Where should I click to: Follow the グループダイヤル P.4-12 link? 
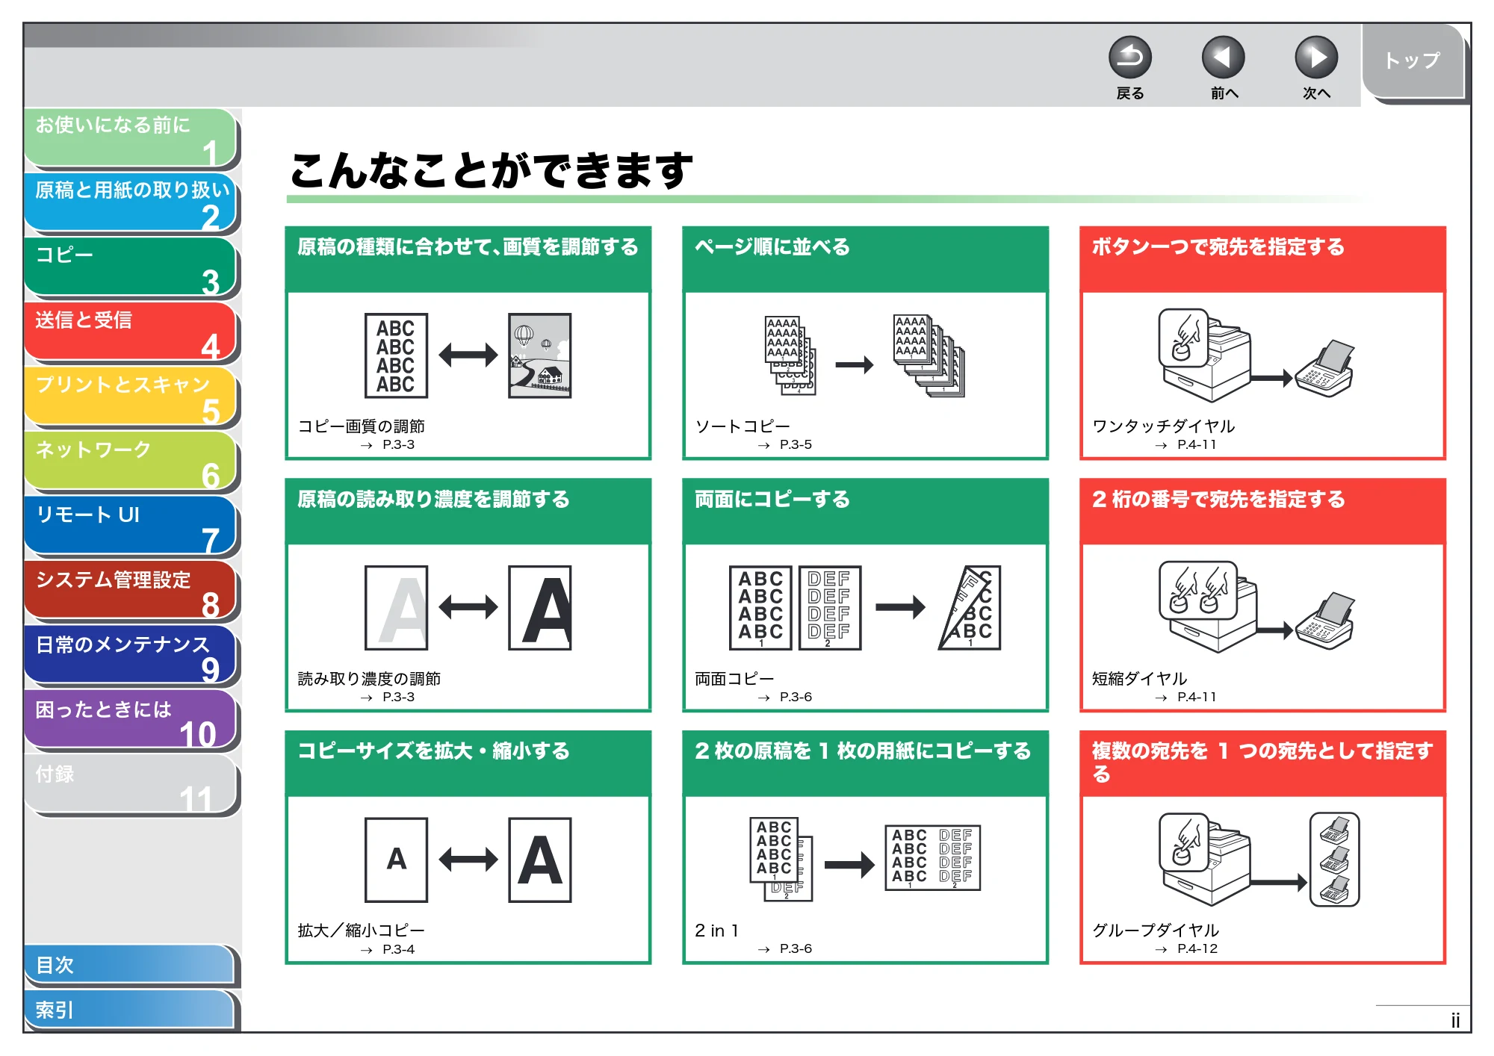[x=1156, y=939]
